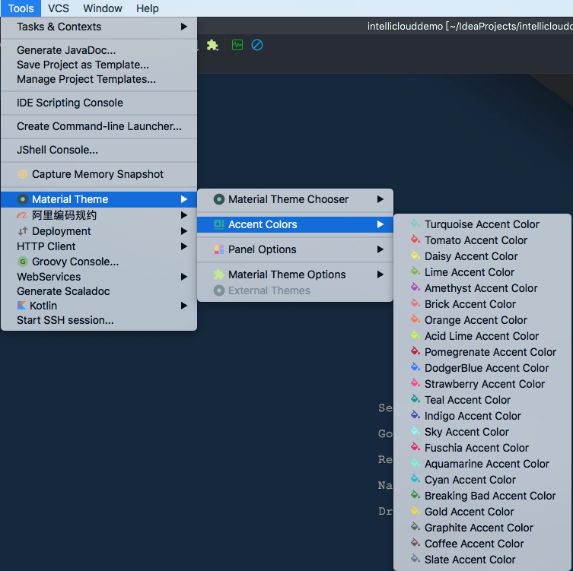The width and height of the screenshot is (573, 571).
Task: Expand the Material Theme submenu arrow
Action: coord(184,199)
